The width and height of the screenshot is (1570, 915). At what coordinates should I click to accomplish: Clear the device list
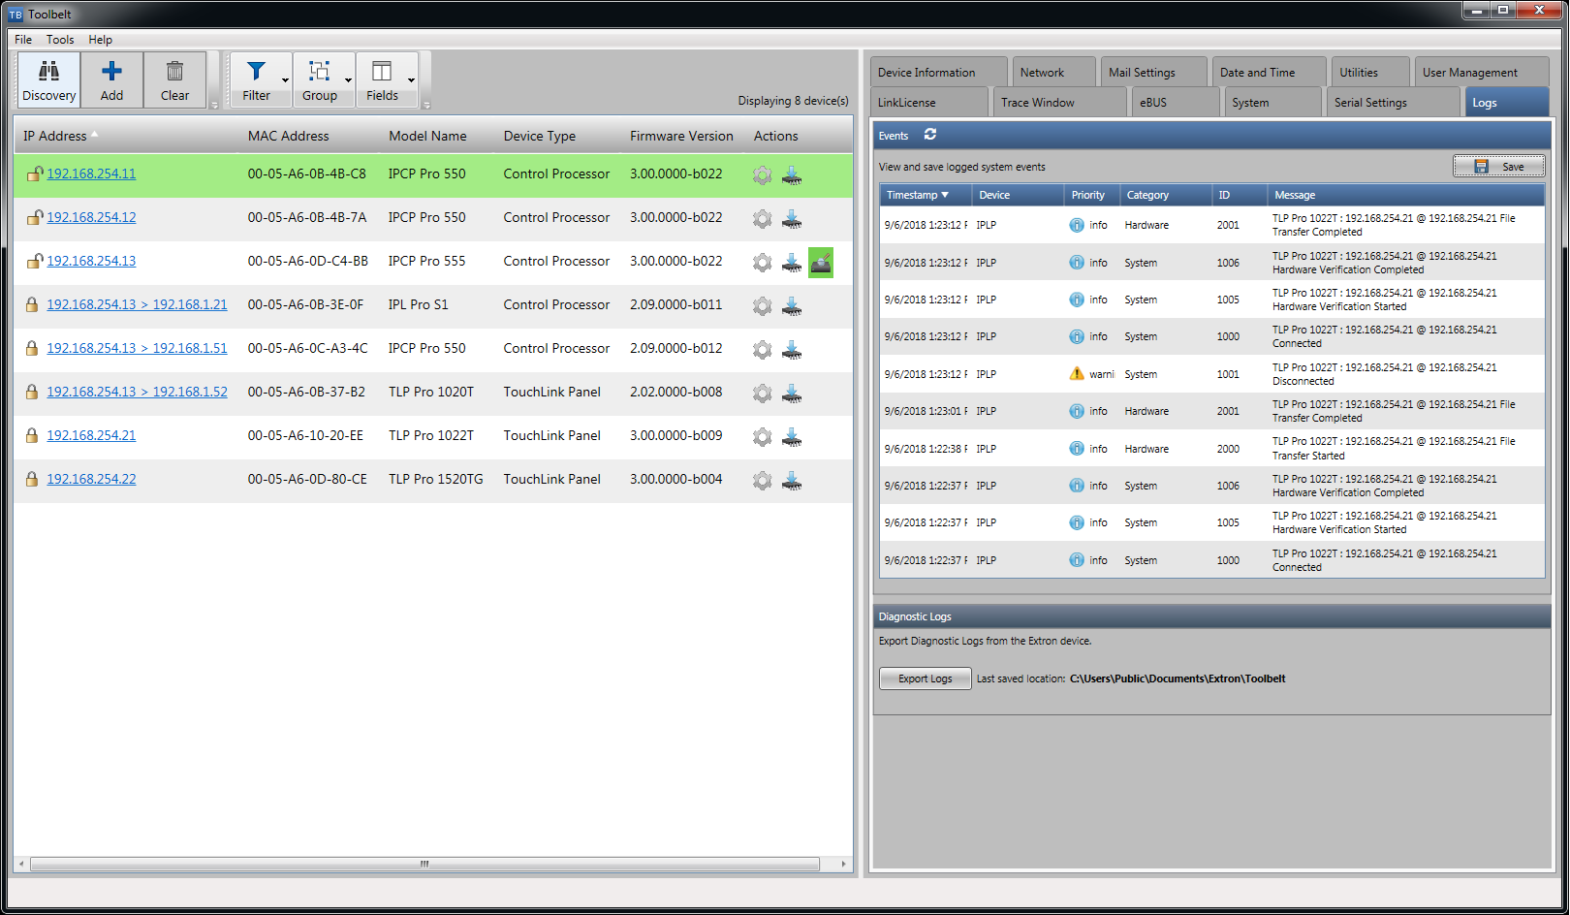[174, 79]
